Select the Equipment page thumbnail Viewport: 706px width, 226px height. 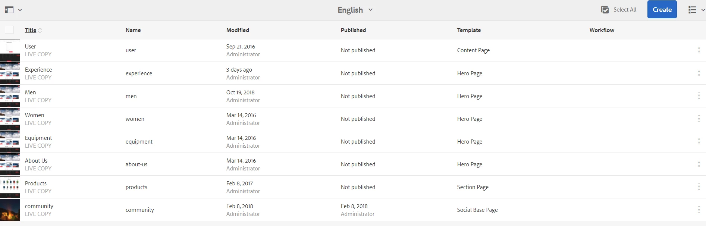[10, 142]
